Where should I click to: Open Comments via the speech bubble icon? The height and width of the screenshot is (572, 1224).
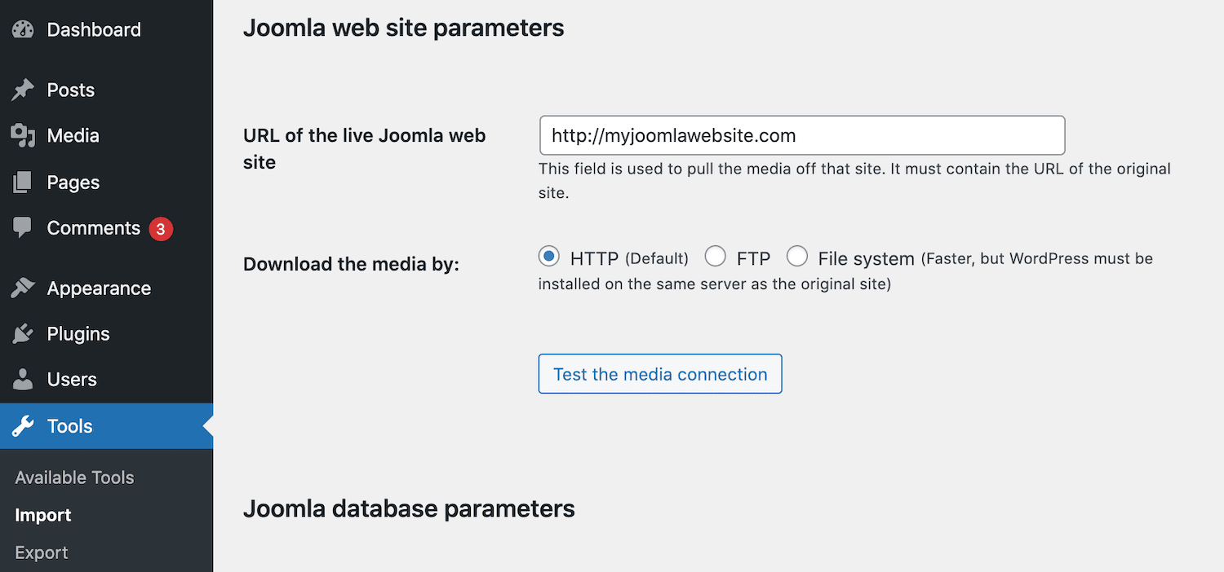[22, 228]
